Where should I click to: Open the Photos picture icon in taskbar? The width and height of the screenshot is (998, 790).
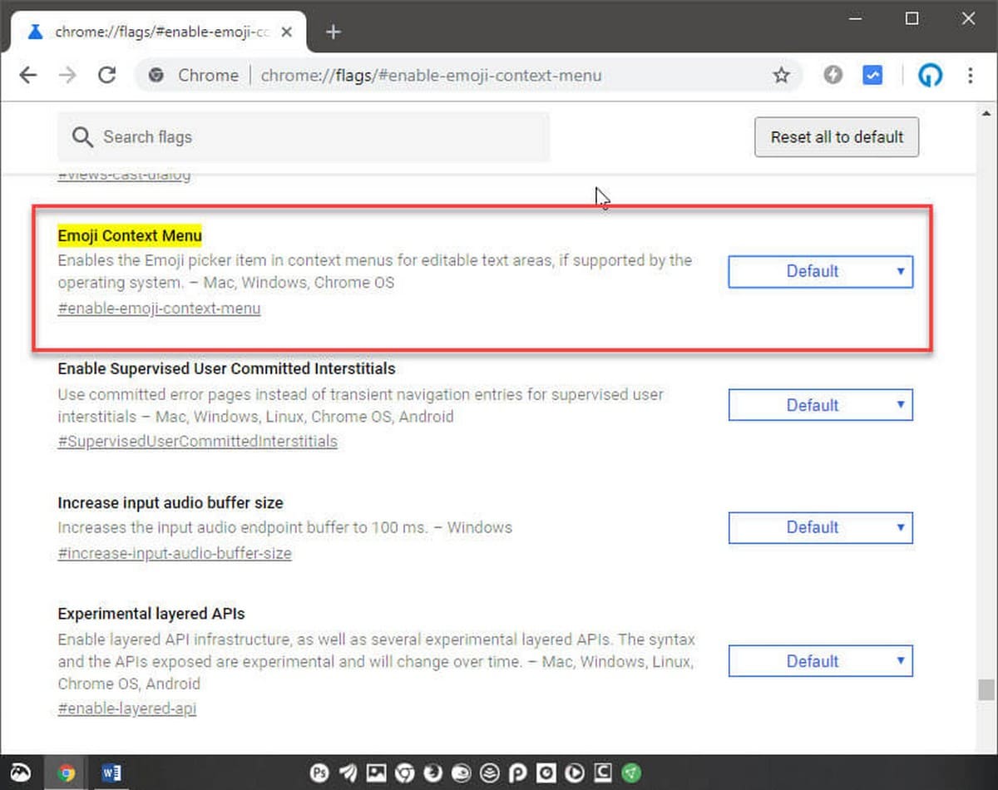click(x=376, y=773)
